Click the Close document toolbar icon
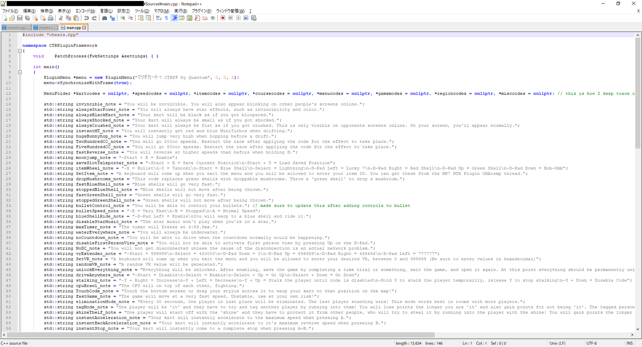642x347 pixels. (x=35, y=18)
